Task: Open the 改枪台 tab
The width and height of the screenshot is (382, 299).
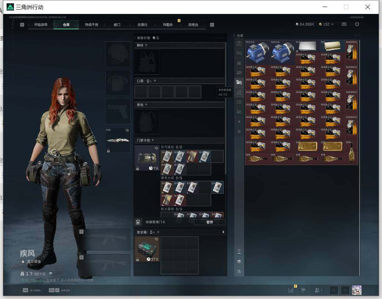Action: tap(193, 25)
